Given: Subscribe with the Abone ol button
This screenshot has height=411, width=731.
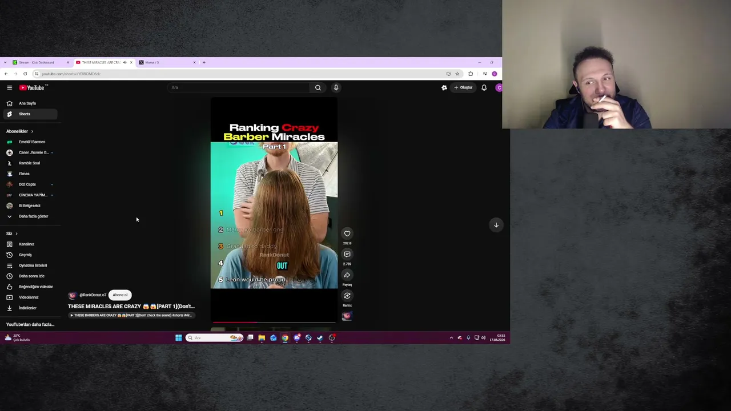Looking at the screenshot, I should [x=120, y=295].
